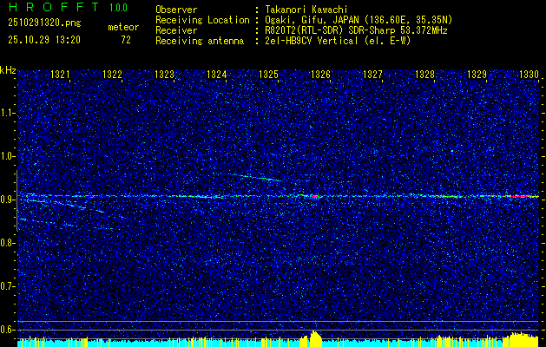The image size is (546, 347).
Task: Click the 'Receiving antenna' field label
Action: (200, 41)
